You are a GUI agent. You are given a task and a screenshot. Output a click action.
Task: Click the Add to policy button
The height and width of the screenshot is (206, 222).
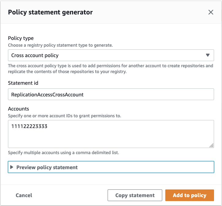click(189, 195)
